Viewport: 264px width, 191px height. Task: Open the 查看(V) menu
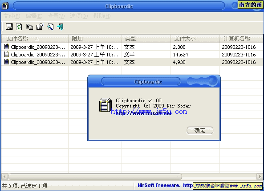56,16
